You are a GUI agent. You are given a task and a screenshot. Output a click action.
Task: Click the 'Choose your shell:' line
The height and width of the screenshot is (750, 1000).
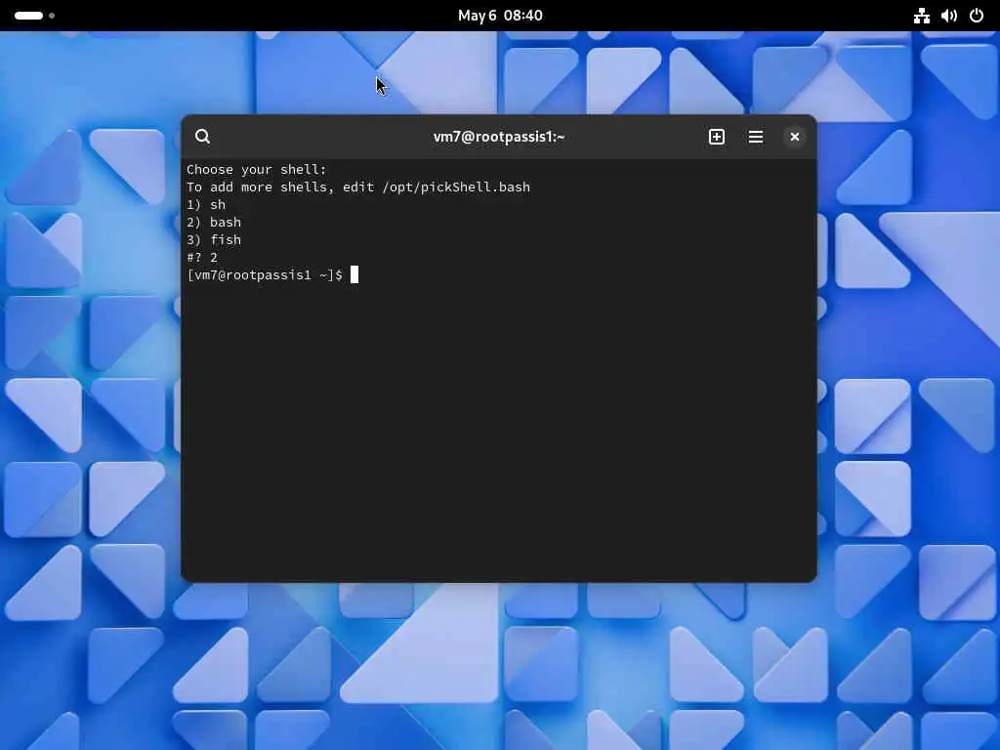pyautogui.click(x=257, y=170)
